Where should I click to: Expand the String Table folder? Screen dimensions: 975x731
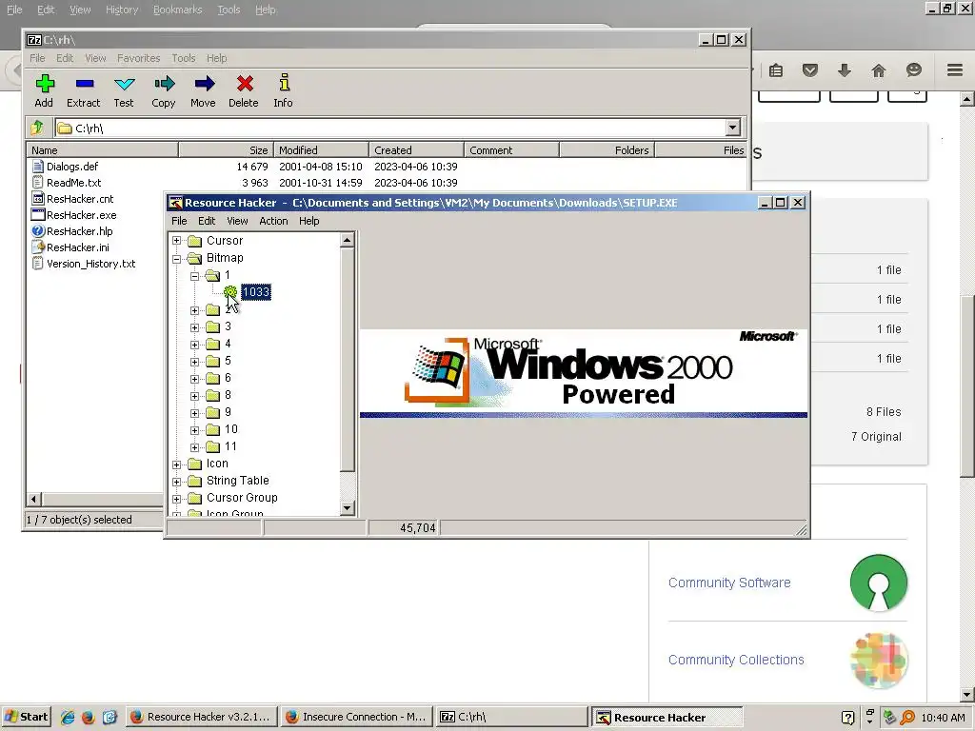[176, 481]
